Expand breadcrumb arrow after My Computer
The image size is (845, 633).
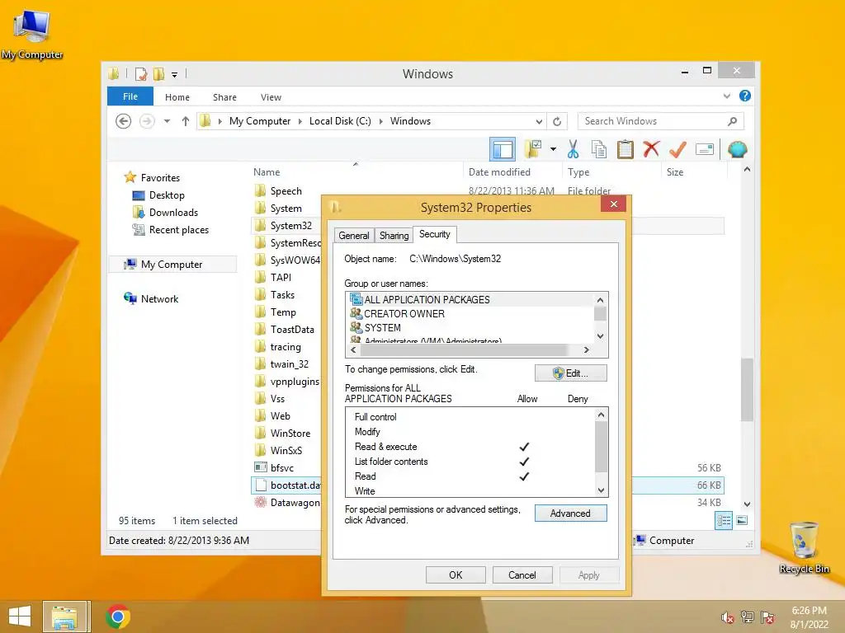click(300, 121)
